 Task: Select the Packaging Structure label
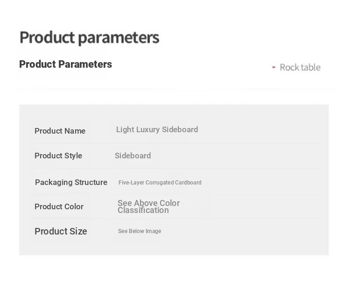(x=71, y=182)
